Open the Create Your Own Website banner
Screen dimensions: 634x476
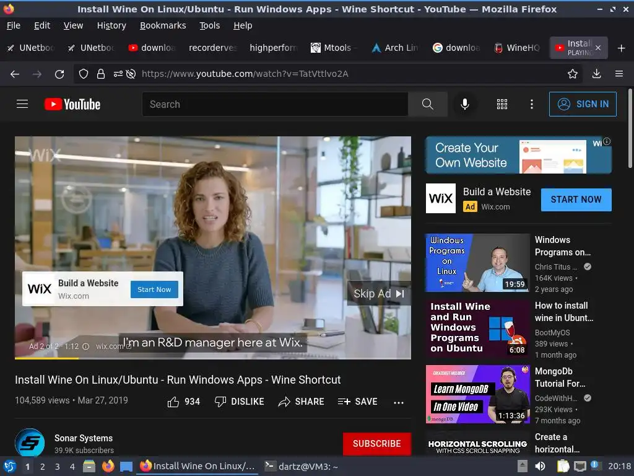pyautogui.click(x=518, y=155)
